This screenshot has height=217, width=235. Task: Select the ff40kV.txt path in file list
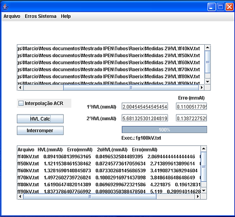pyautogui.click(x=109, y=49)
